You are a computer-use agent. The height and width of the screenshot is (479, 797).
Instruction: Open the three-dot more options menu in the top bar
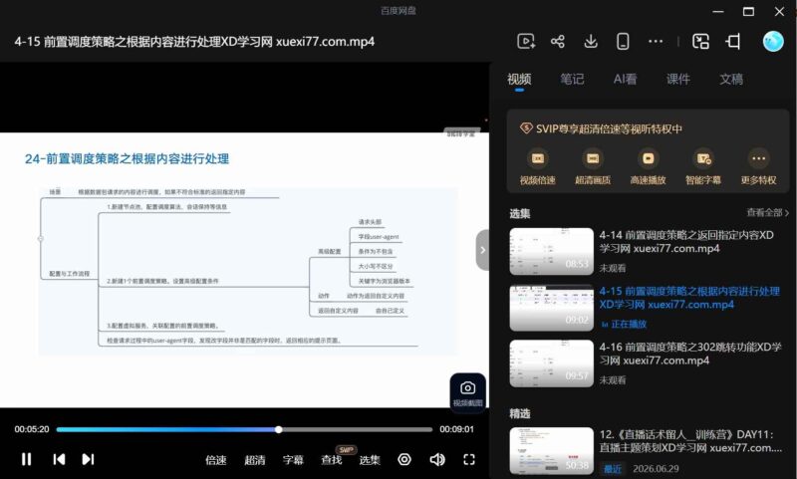click(656, 41)
